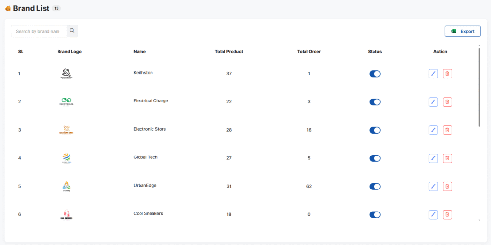Focus the search by brand name field
The image size is (491, 245).
tap(39, 31)
